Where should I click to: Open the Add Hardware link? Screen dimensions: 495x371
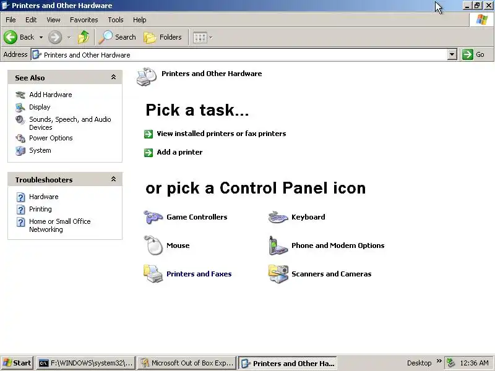point(51,95)
